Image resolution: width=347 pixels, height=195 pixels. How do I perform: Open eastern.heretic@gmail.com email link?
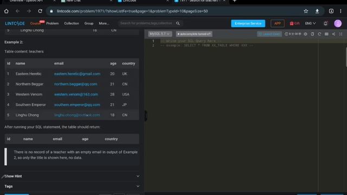point(77,74)
